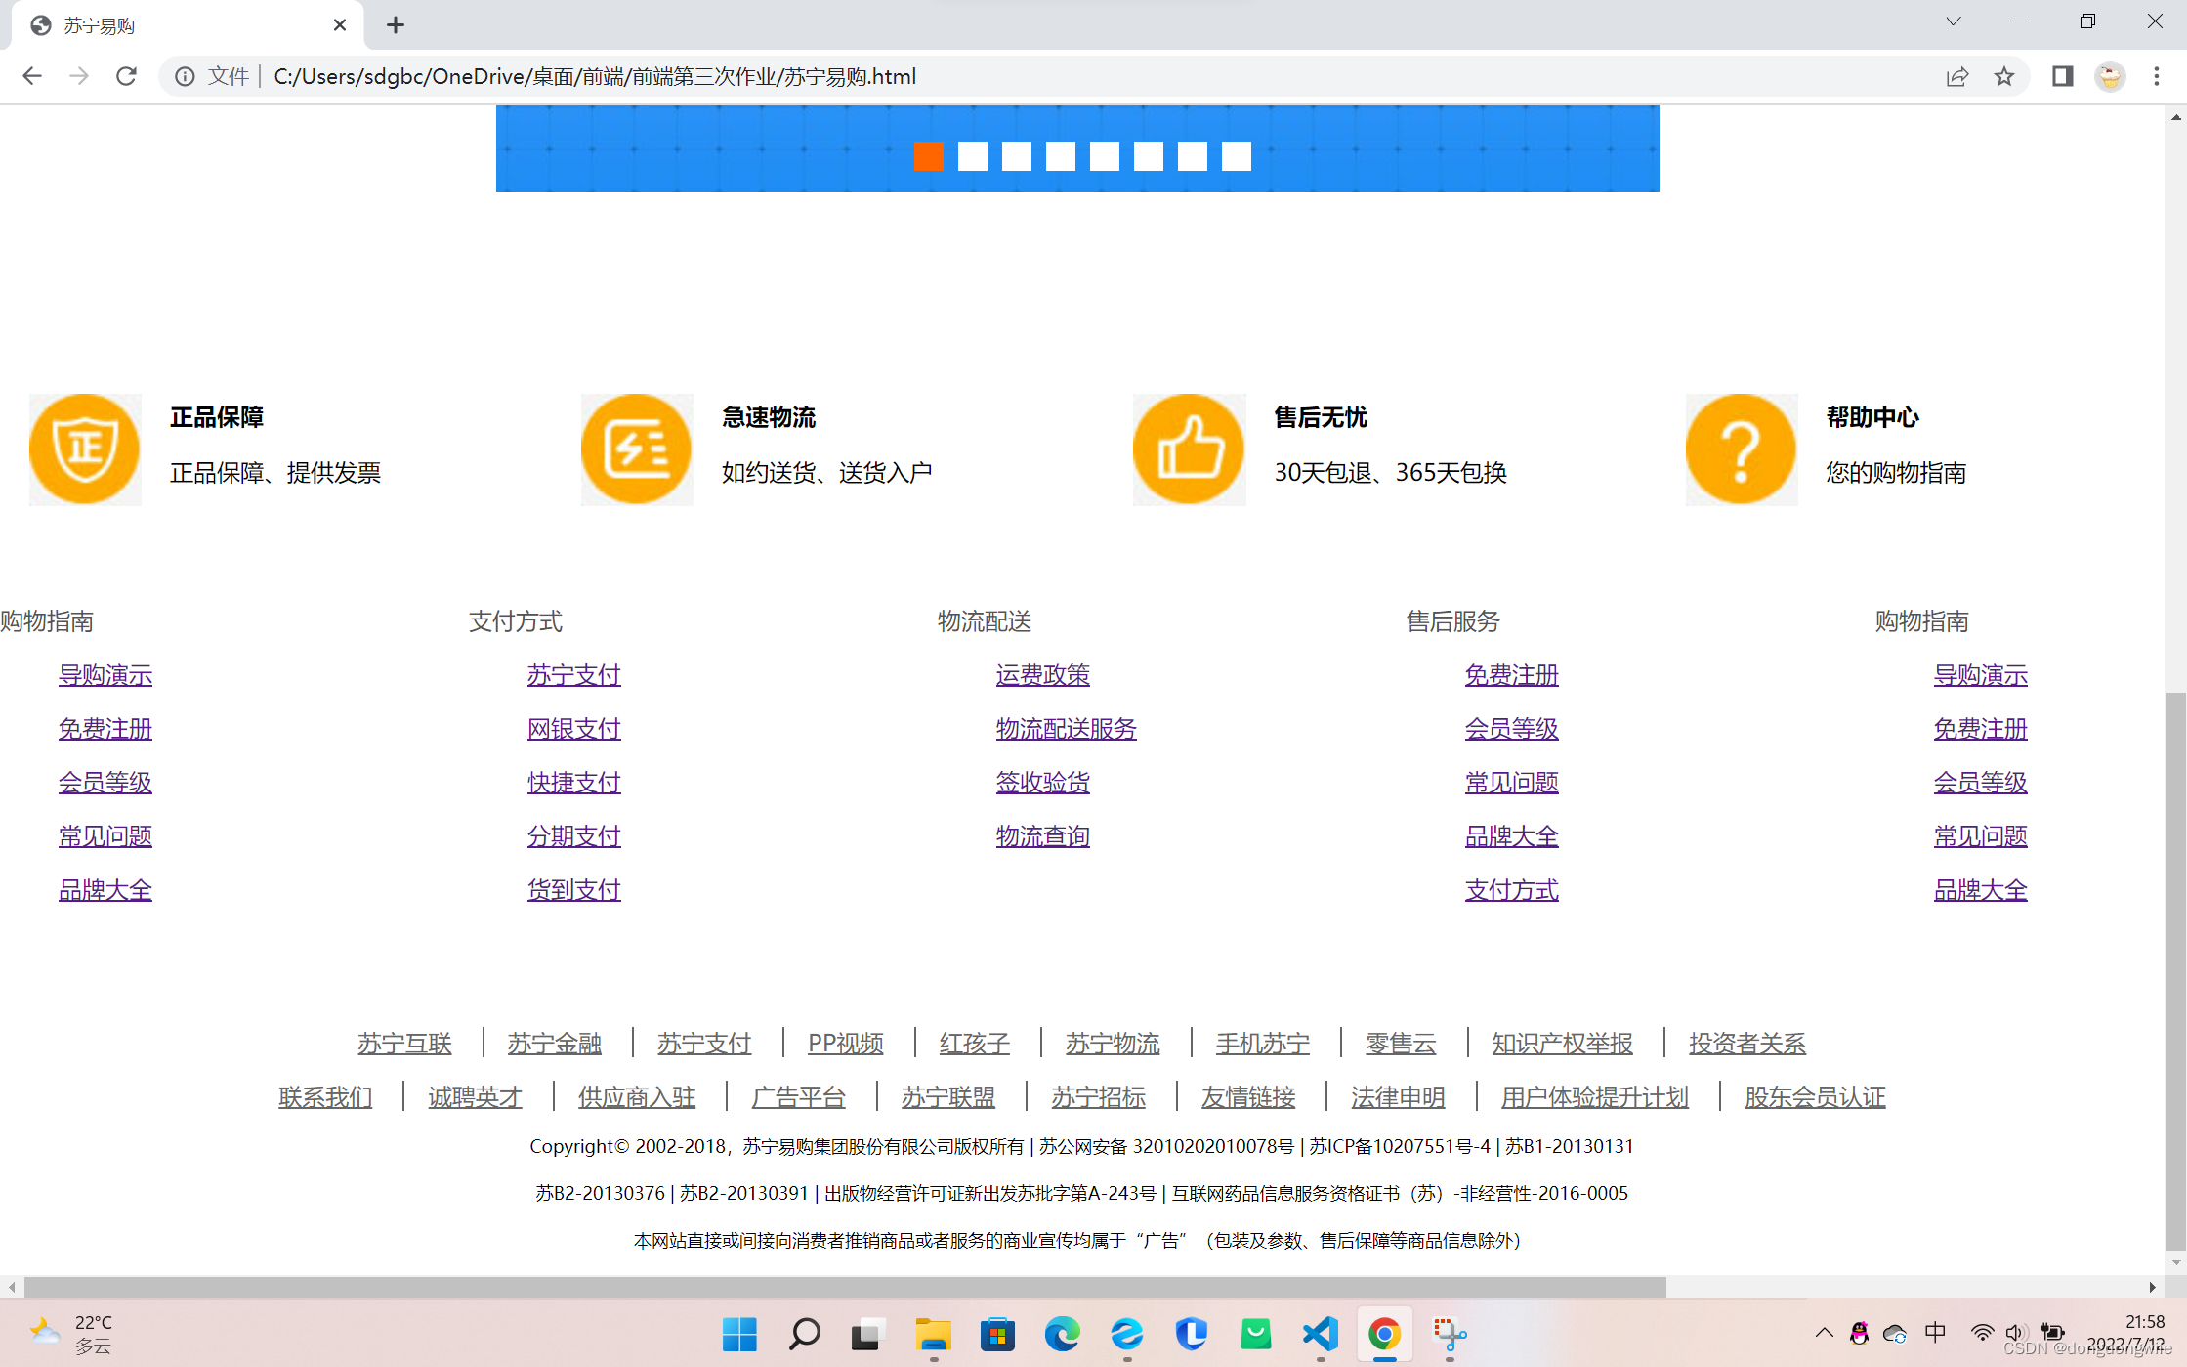Open the 货到支付 link

tap(574, 890)
